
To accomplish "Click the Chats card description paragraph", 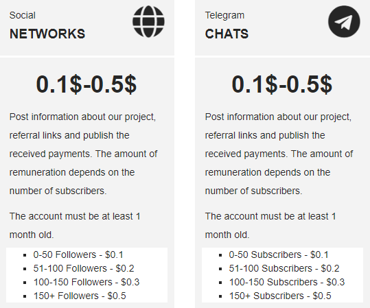I will click(x=279, y=154).
